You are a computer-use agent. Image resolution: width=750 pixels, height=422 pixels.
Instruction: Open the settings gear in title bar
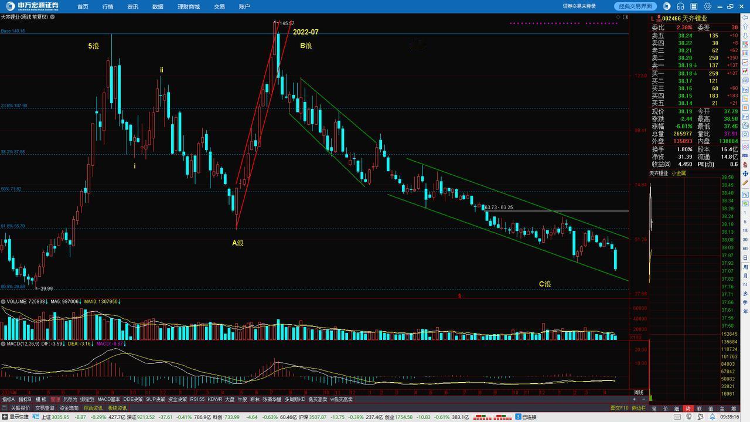coord(708,6)
